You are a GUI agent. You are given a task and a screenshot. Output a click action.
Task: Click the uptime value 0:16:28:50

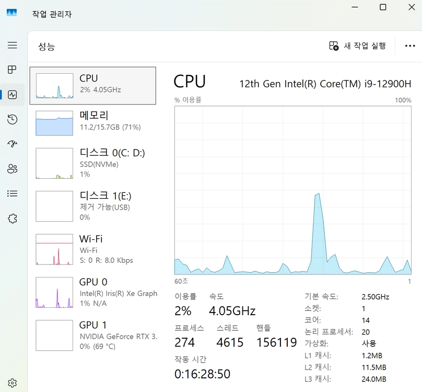[203, 374]
